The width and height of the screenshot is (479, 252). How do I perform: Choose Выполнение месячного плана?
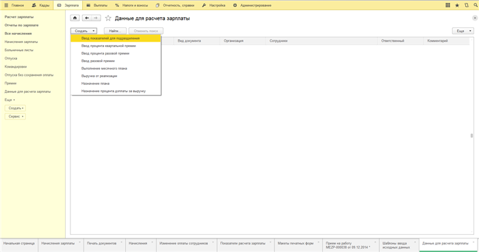116,68
